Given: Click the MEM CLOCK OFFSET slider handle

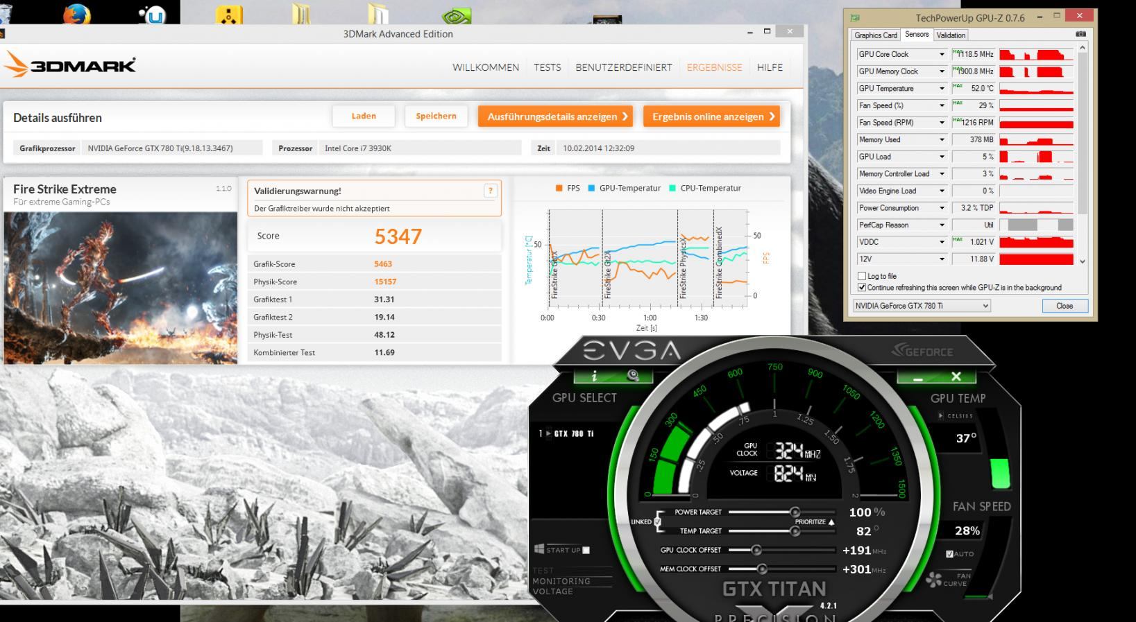Looking at the screenshot, I should (762, 569).
